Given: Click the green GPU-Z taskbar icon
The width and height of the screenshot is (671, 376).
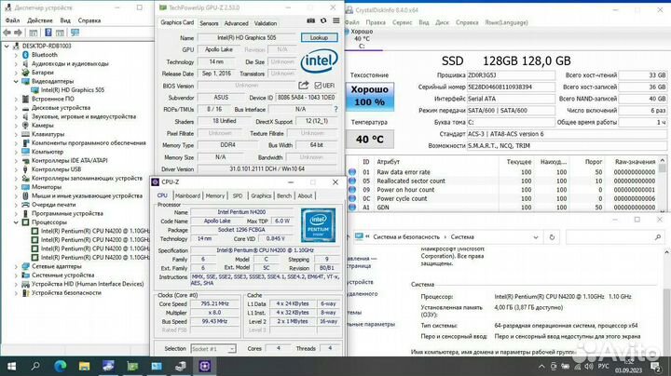Looking at the screenshot, I should point(132,366).
